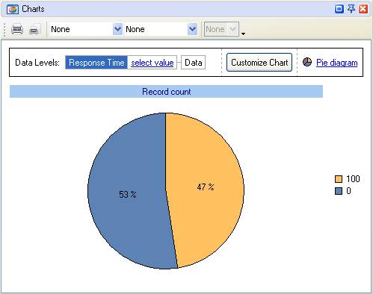Click the orange 100 legend swatch
The height and width of the screenshot is (294, 373).
(x=339, y=179)
